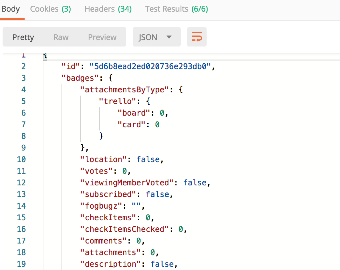This screenshot has height=270, width=340.
Task: Open the Headers (34) tab
Action: pos(108,9)
